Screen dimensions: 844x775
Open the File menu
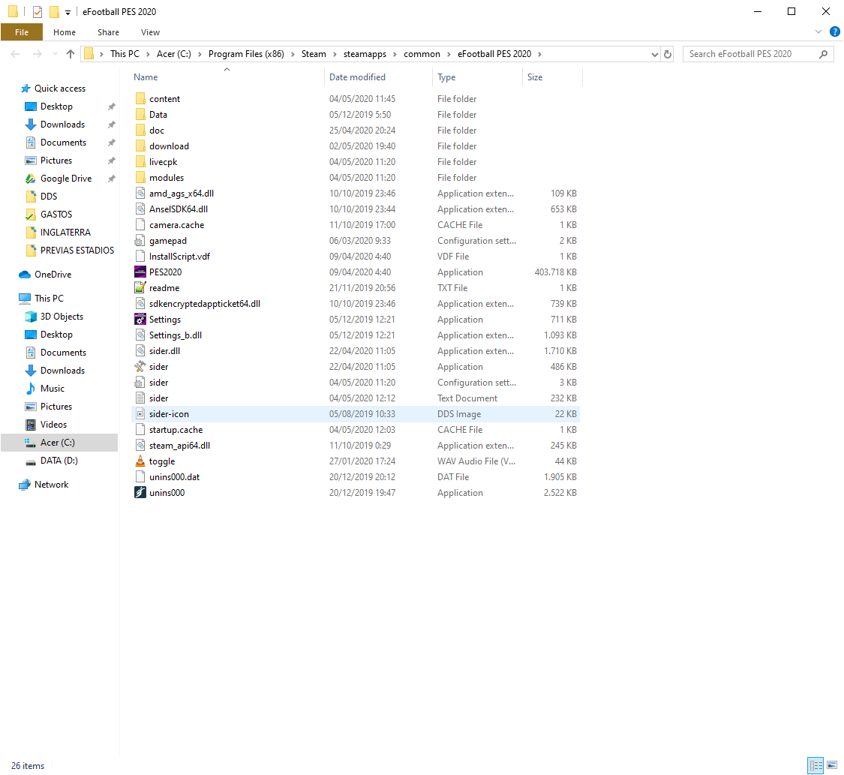(x=22, y=32)
